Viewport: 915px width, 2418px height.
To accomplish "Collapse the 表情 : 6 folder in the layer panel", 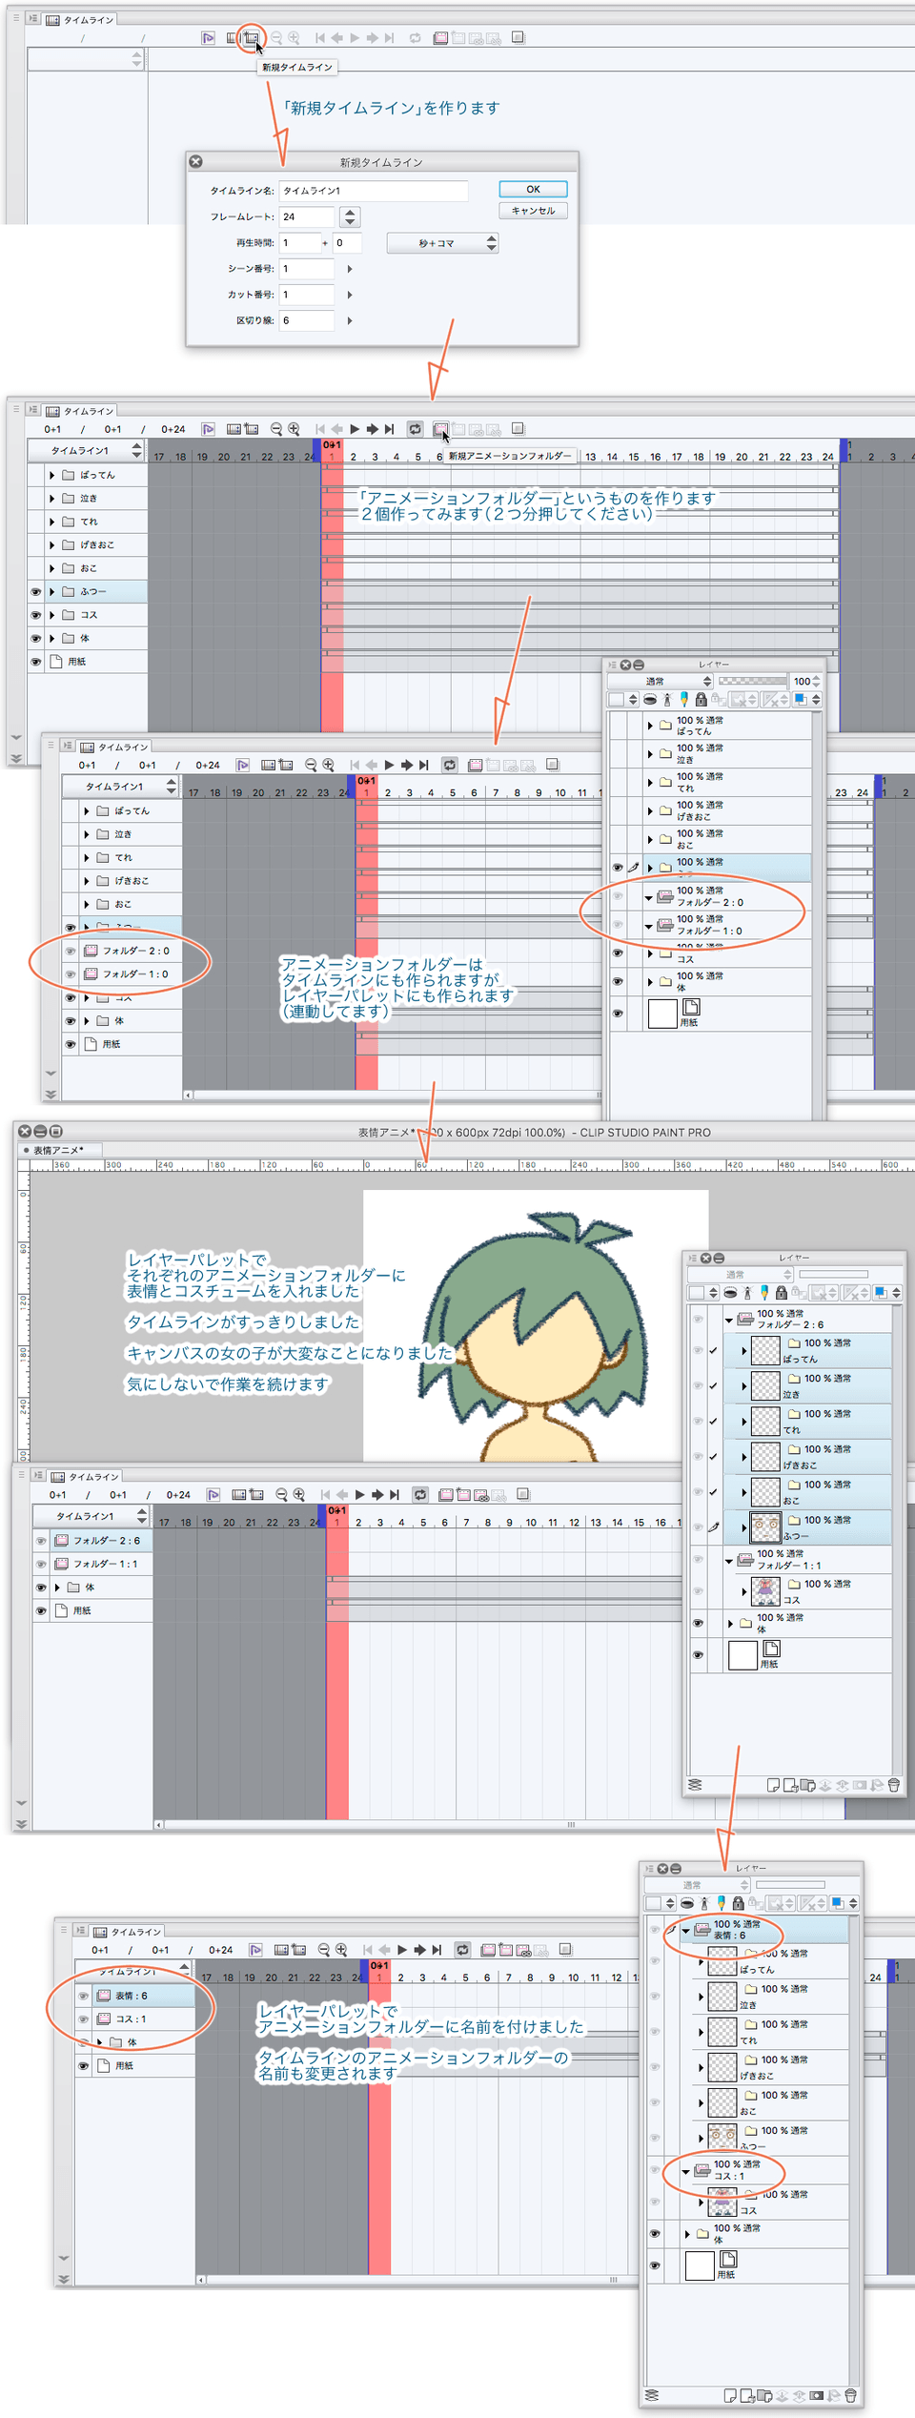I will [685, 1931].
